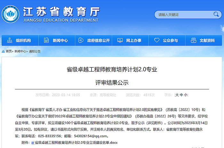The image size is (224, 148).
Task: Click the home icon in the breadcrumb
Action: point(3,51)
